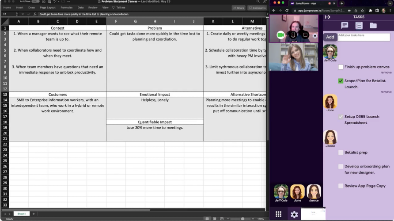Screen dimensions: 394x221
Task: Remove the Scope/Plan for Betalist Launch task
Action: (386, 92)
